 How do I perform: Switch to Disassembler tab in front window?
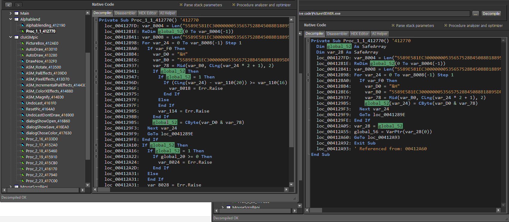(125, 13)
